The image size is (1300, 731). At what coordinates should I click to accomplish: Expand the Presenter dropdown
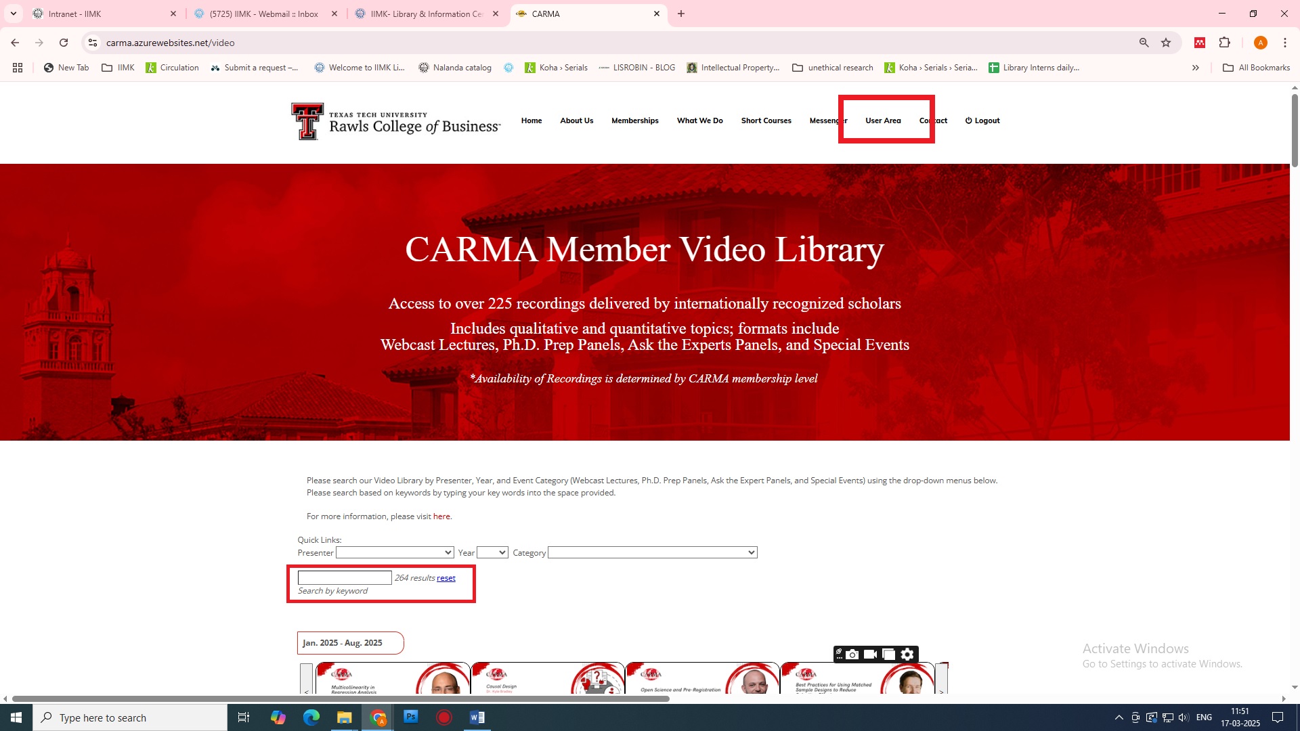[x=395, y=553]
